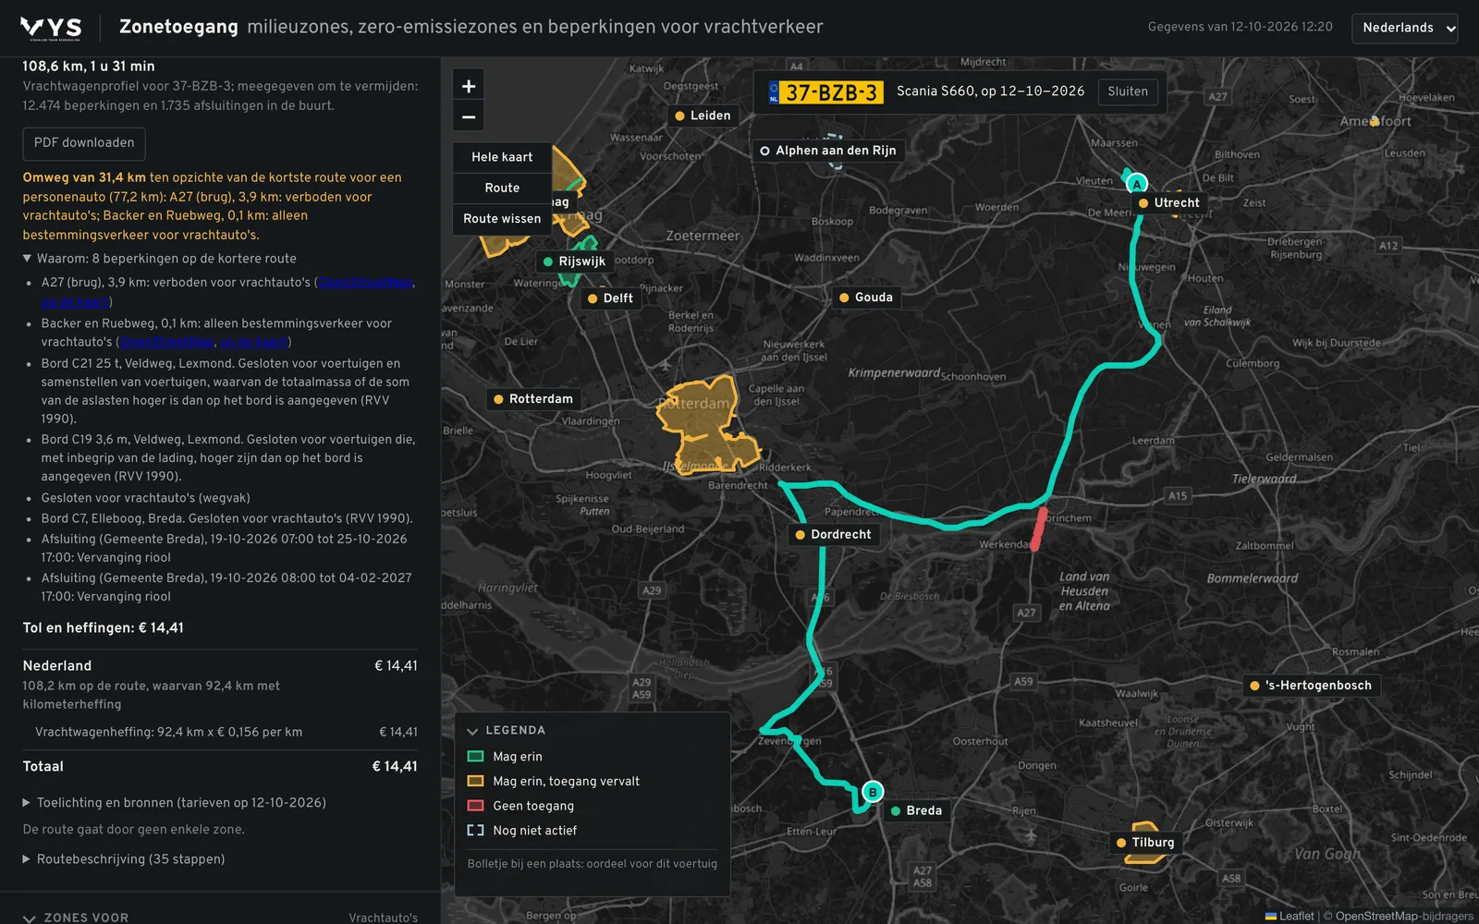Viewport: 1479px width, 924px height.
Task: Click the orange Rotterdam zone polygon
Action: coord(707,427)
